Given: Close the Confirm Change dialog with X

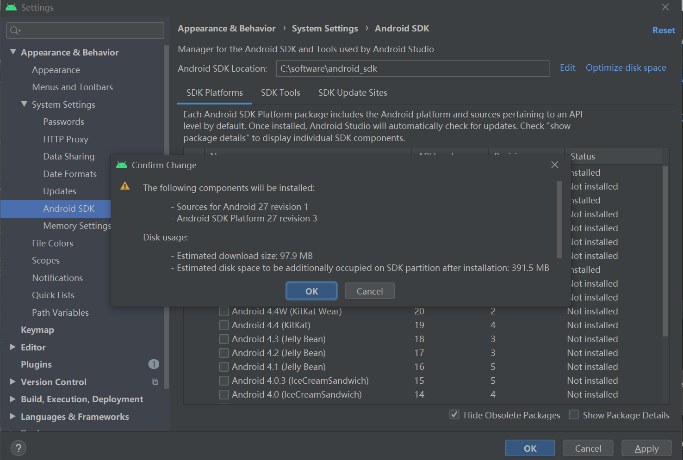Looking at the screenshot, I should tap(555, 165).
